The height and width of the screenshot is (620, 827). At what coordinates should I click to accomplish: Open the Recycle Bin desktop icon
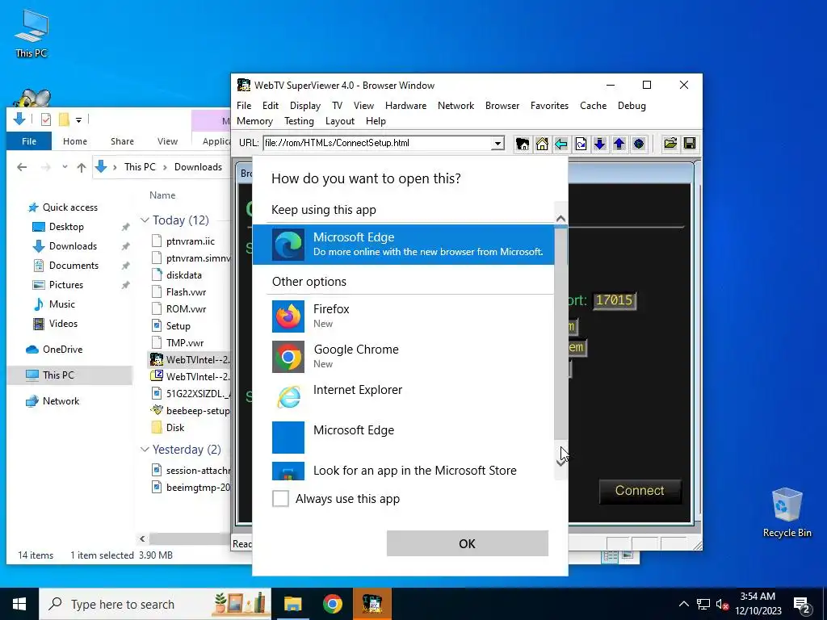[787, 513]
